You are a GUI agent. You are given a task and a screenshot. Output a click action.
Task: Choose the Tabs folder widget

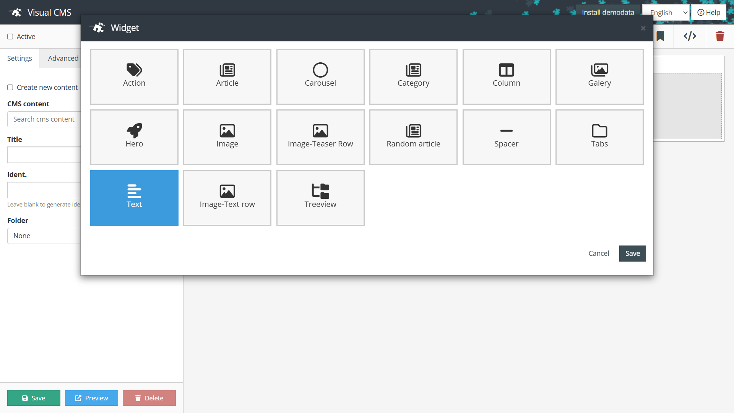[x=599, y=137]
